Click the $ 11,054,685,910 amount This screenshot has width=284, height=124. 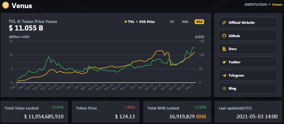pos(44,116)
